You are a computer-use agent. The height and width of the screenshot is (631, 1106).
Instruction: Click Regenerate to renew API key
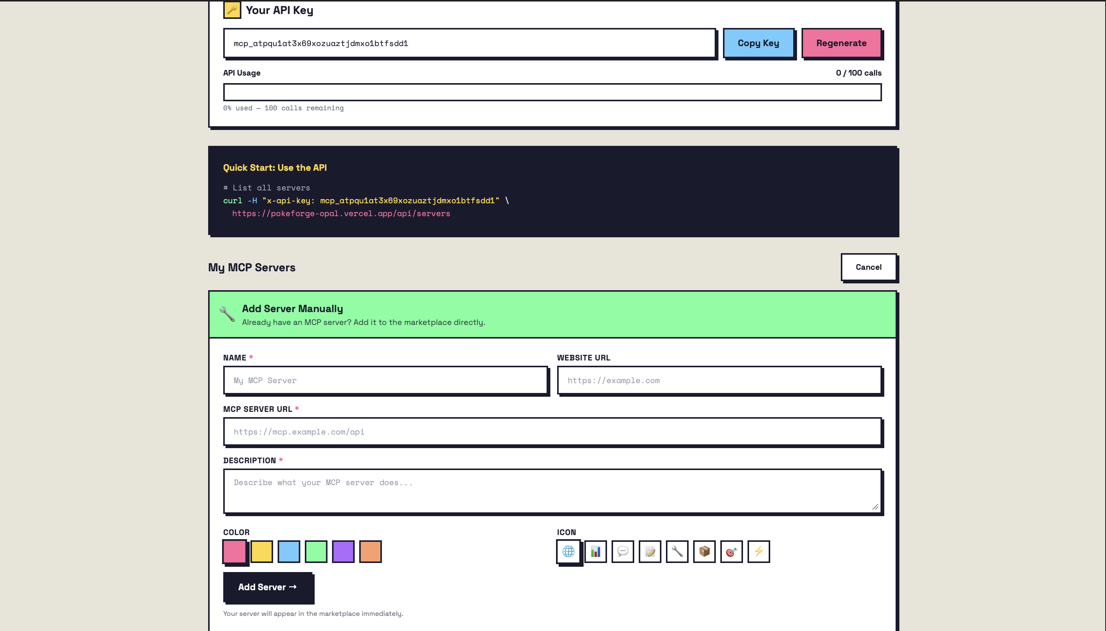(x=841, y=43)
